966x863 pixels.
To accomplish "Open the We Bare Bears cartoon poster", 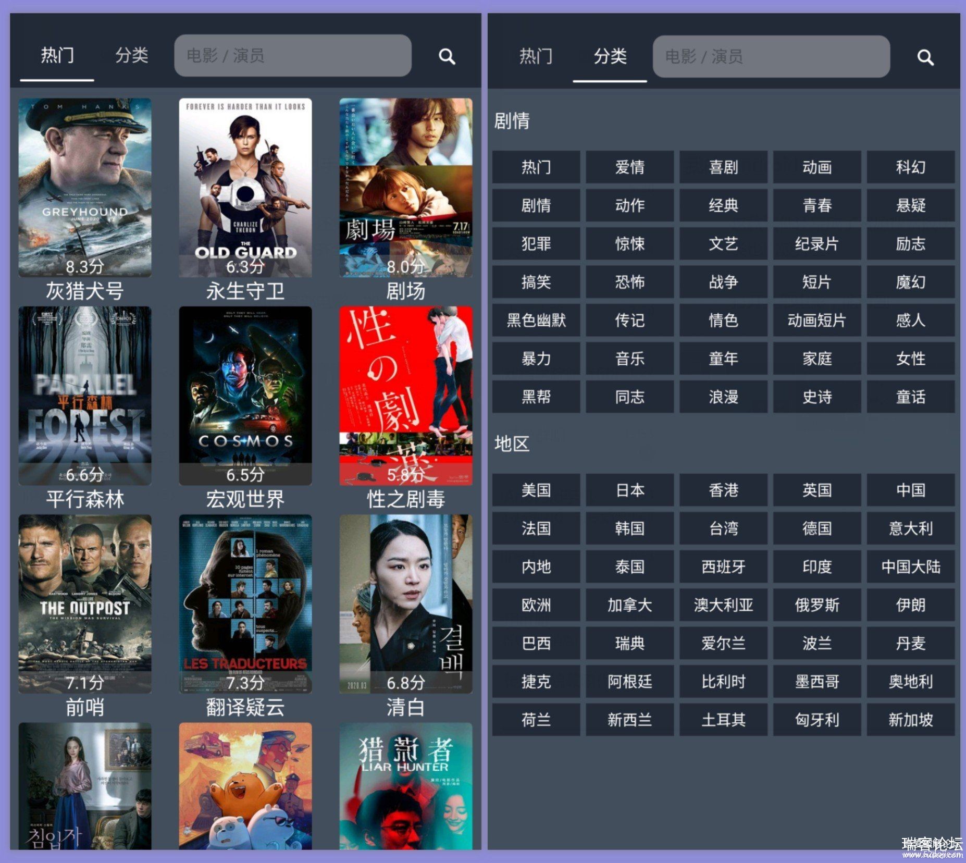I will click(x=245, y=786).
